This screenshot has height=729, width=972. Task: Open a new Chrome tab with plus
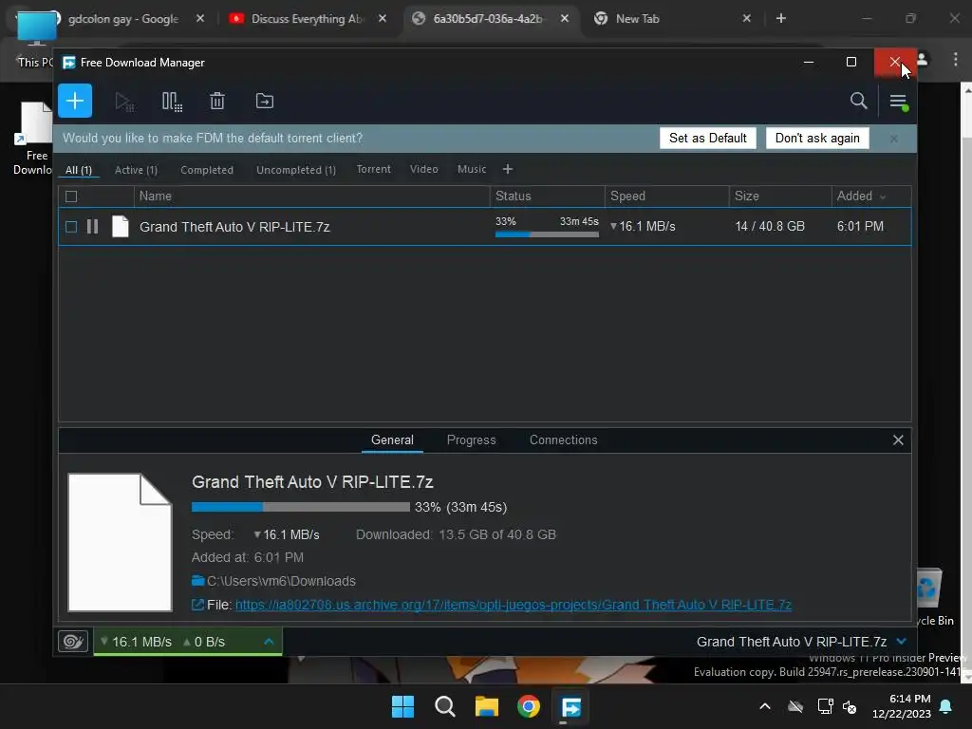(x=781, y=19)
